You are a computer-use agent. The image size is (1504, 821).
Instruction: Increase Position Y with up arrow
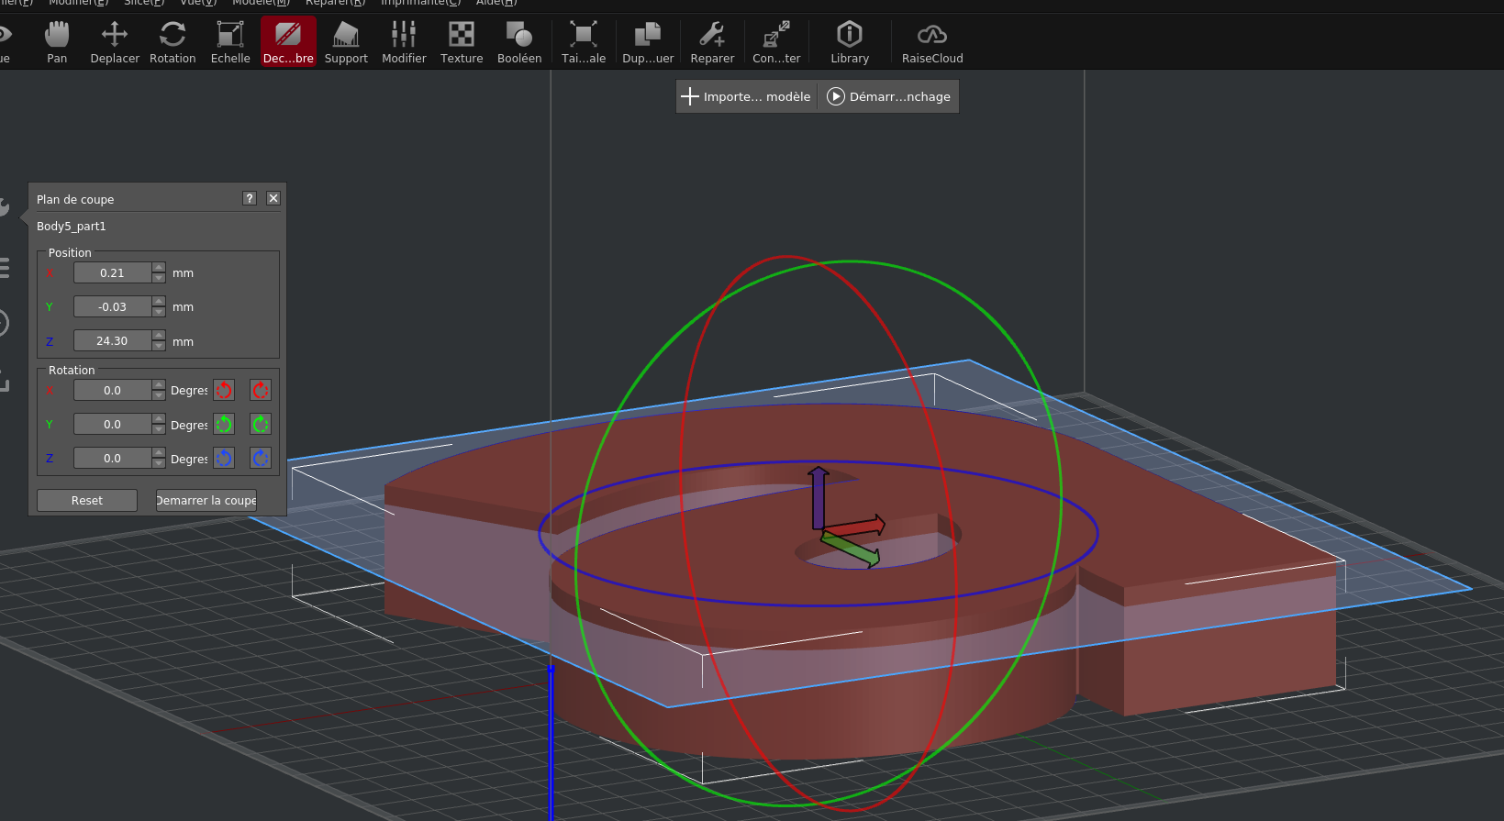pos(159,302)
